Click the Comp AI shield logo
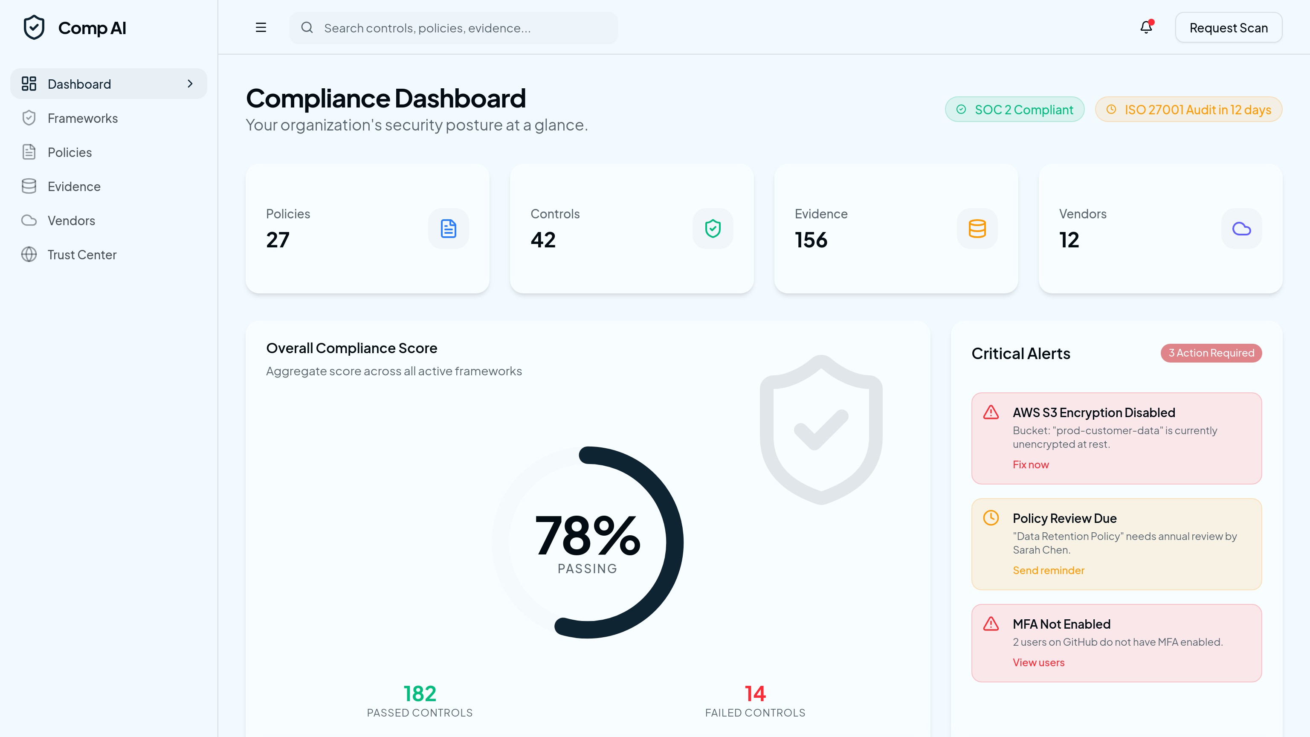This screenshot has height=737, width=1310. point(34,27)
